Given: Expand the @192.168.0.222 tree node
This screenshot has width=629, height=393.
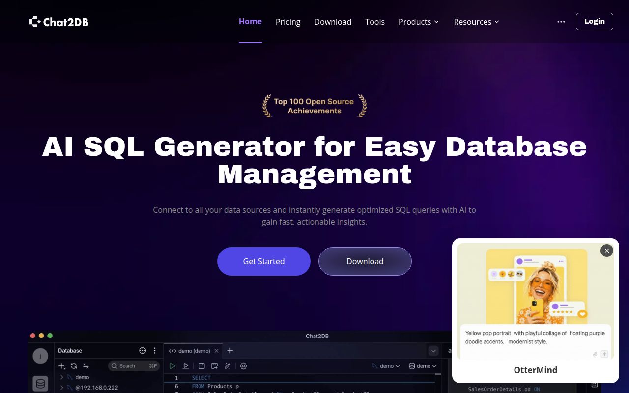Looking at the screenshot, I should point(62,388).
